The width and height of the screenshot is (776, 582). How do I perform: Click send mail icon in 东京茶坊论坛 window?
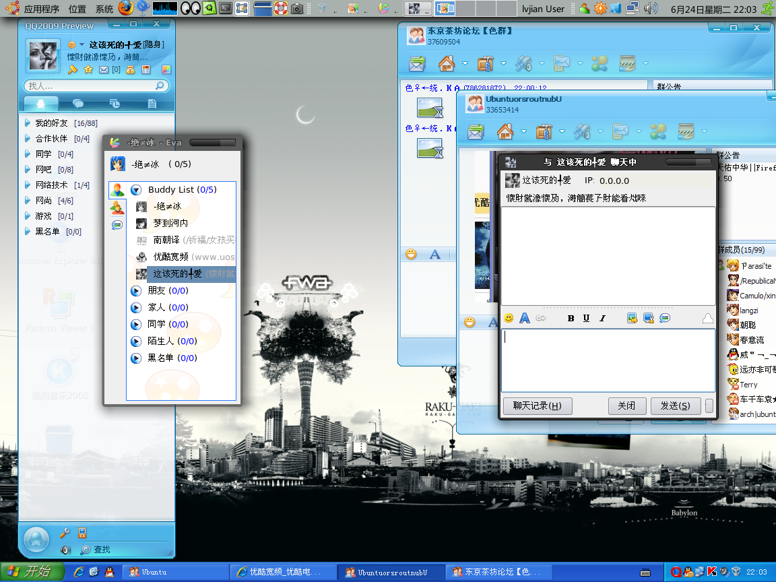(417, 63)
